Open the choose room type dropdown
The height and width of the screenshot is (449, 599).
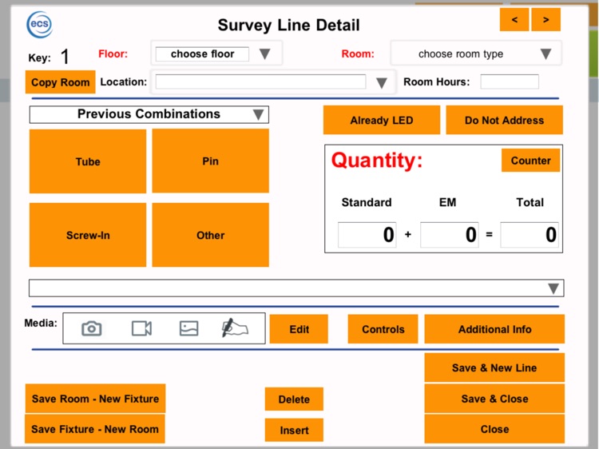(476, 54)
